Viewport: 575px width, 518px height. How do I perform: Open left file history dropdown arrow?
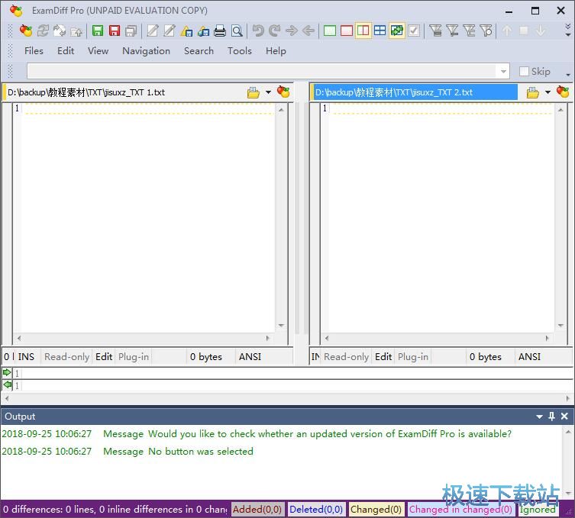[268, 92]
